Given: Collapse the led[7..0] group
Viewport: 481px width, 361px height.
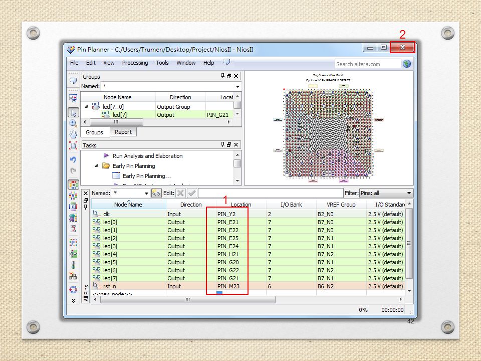Looking at the screenshot, I should 87,106.
